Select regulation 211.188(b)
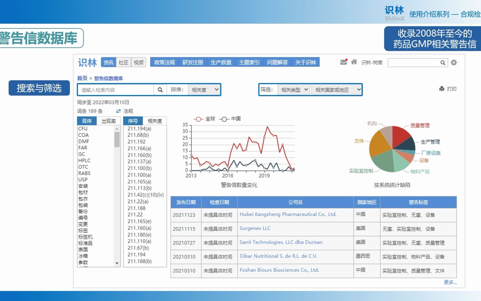 click(x=139, y=261)
